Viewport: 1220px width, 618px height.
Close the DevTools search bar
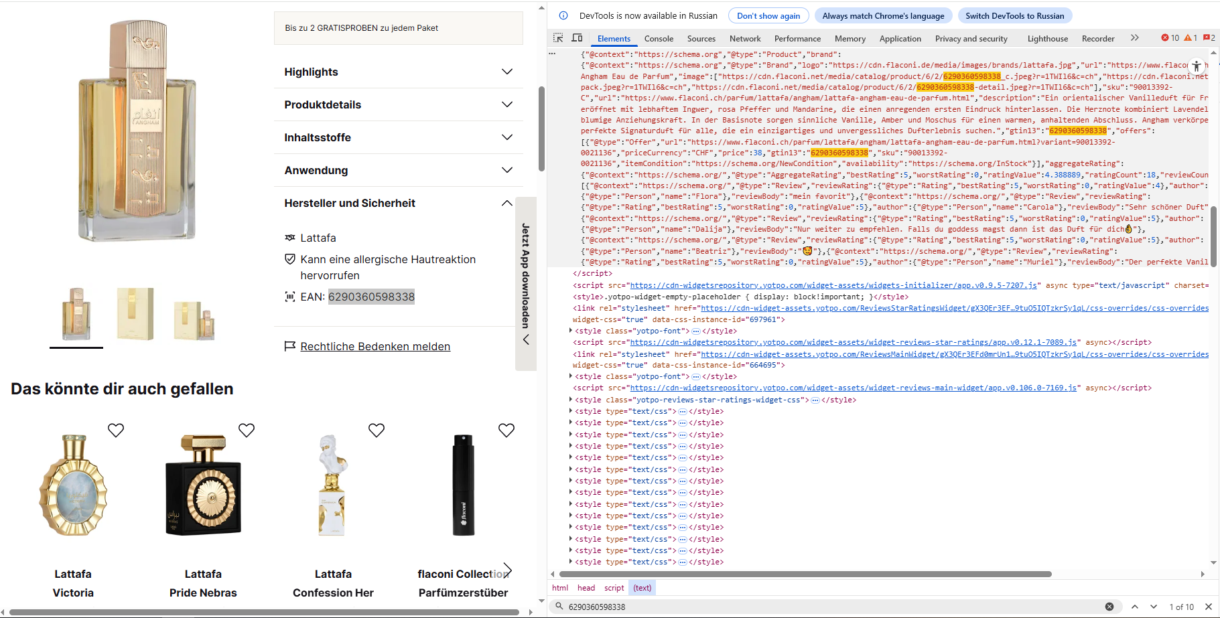pos(1209,607)
